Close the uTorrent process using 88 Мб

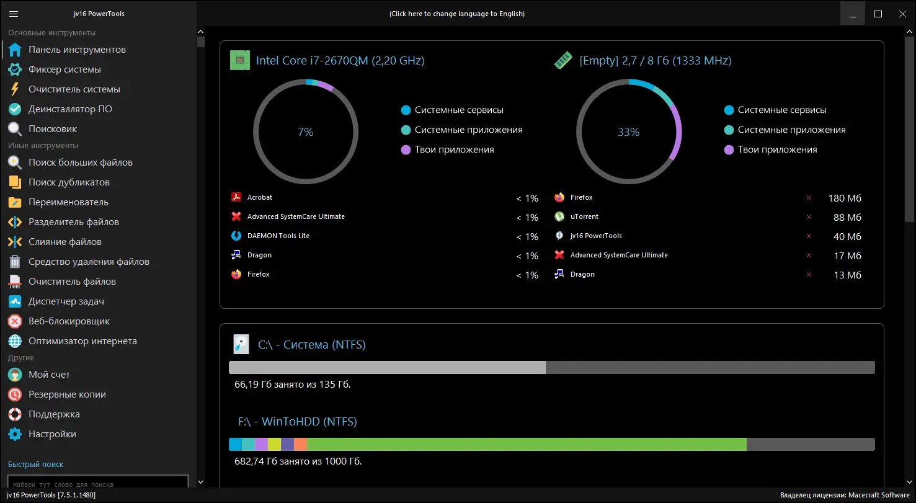point(809,217)
